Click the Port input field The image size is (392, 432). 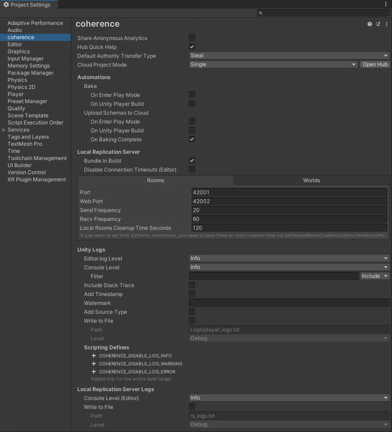pos(289,192)
